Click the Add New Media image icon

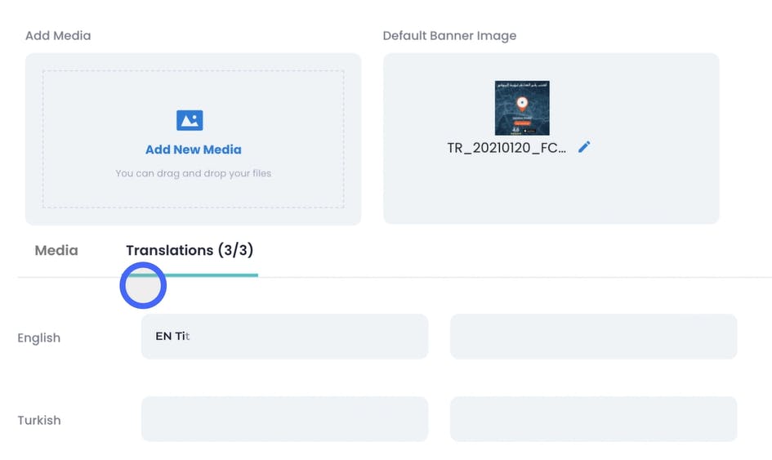pyautogui.click(x=190, y=120)
